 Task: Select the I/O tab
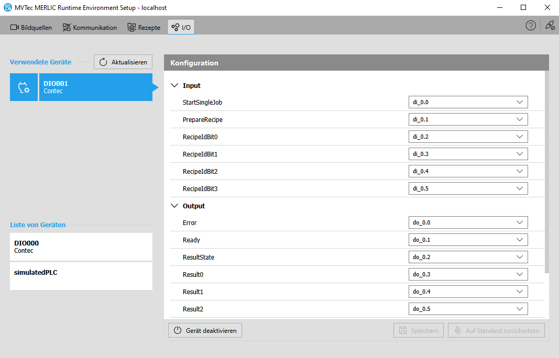(181, 27)
